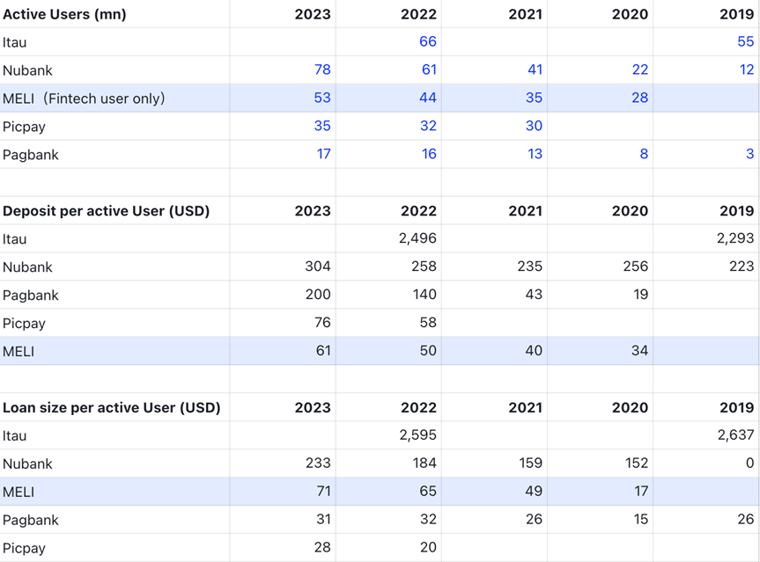Click Pagbank 2019 active users value 3
760x562 pixels.
click(749, 154)
